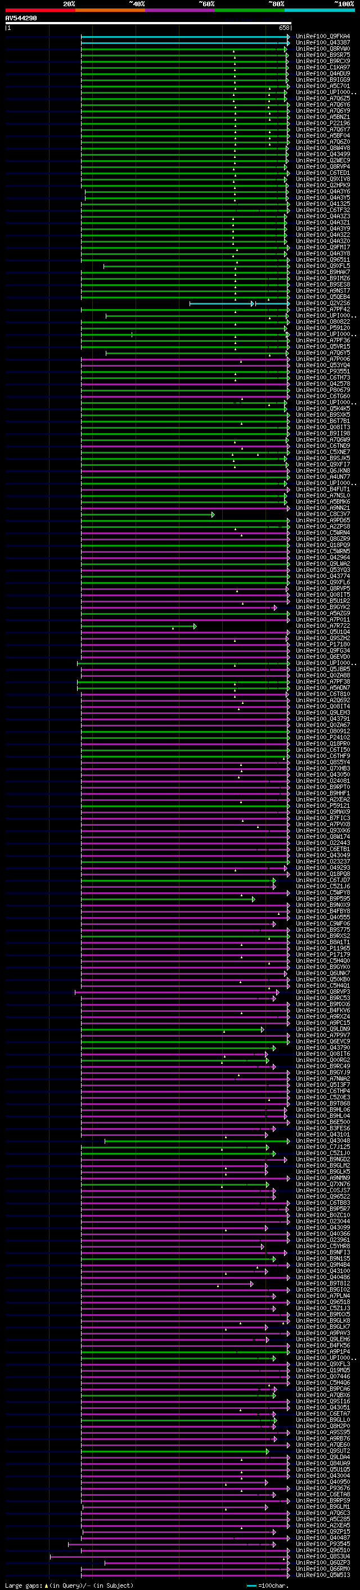
Task: Click the orange ~40% identity legend segment
Action: click(110, 10)
